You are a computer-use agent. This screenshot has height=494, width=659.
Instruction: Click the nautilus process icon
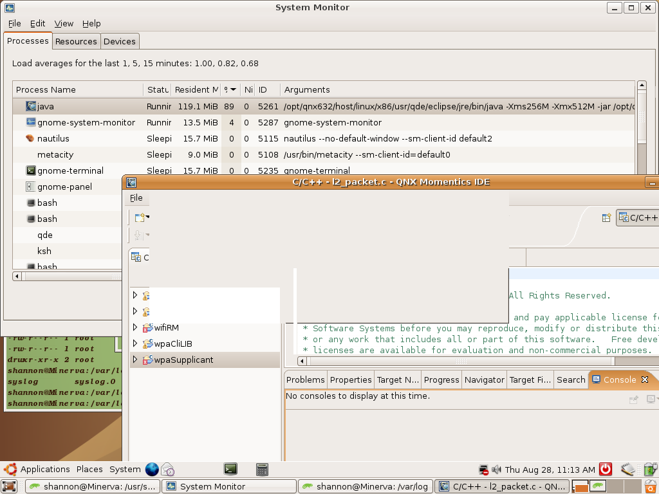pyautogui.click(x=30, y=138)
